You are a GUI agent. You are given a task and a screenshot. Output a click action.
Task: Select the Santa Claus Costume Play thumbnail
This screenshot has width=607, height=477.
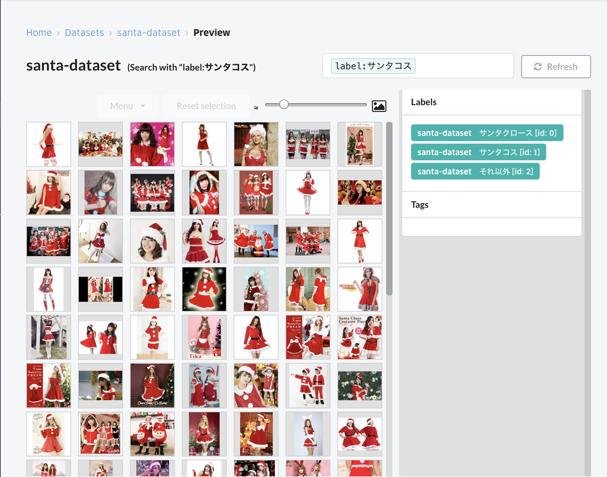[x=360, y=337]
